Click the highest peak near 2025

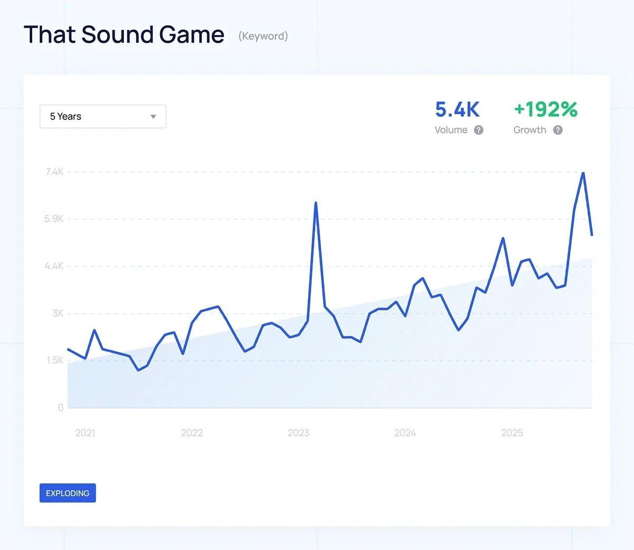click(583, 173)
